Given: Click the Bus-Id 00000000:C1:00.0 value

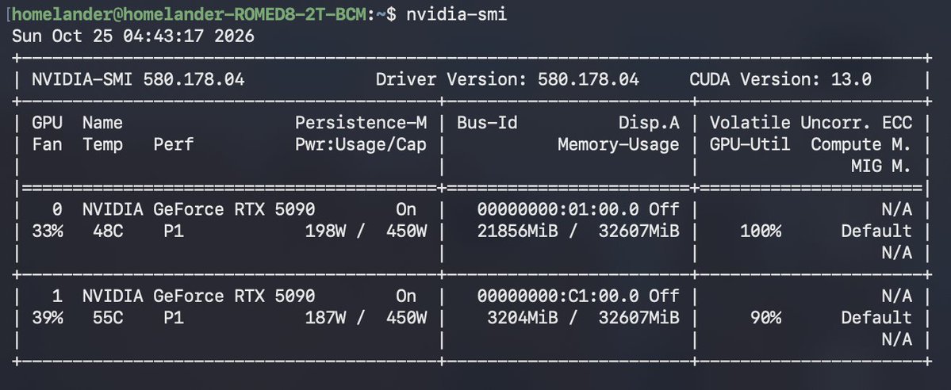Looking at the screenshot, I should tap(558, 296).
